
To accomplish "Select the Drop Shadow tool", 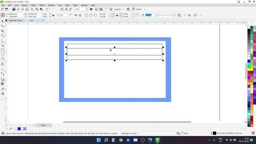I will [2, 79].
